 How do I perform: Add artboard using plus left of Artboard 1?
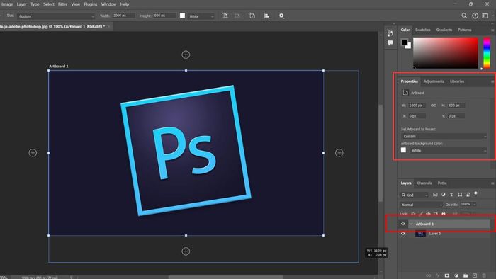click(x=33, y=153)
